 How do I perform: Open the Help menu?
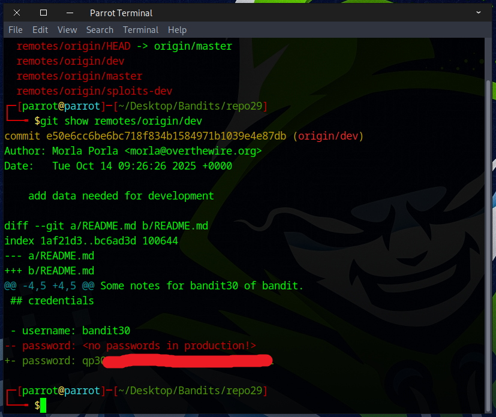pyautogui.click(x=177, y=30)
